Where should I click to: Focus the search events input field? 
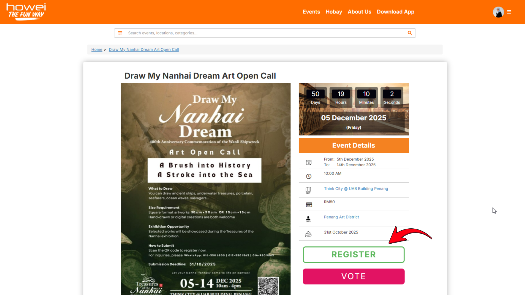pos(265,33)
